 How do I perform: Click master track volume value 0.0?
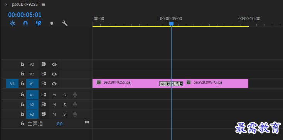click(60, 124)
